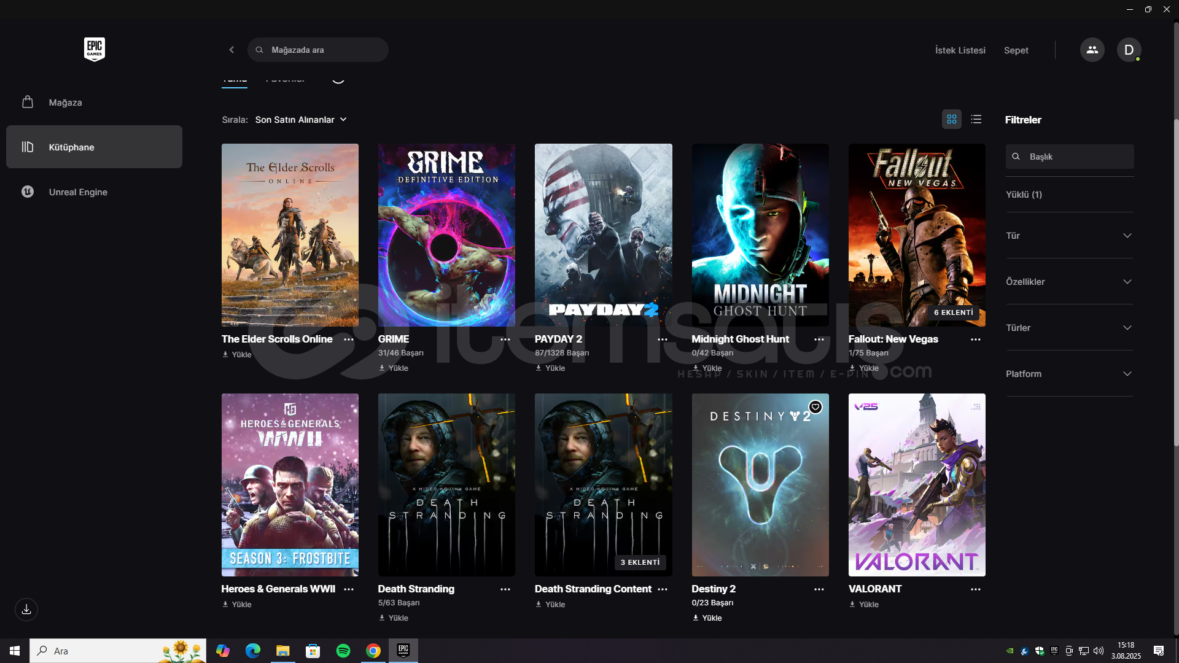Viewport: 1179px width, 663px height.
Task: Open options menu for Destiny 2
Action: pos(819,589)
